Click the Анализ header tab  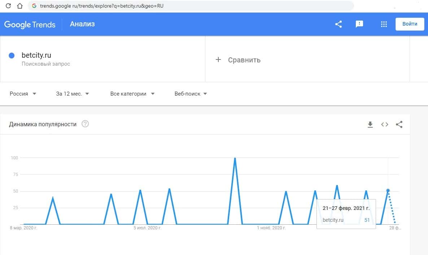click(x=82, y=24)
